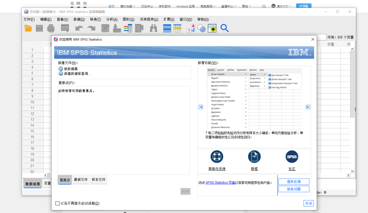Switch to Restore Points tab (复原点)
Screen dimensions: 368x213
pyautogui.click(x=65, y=180)
